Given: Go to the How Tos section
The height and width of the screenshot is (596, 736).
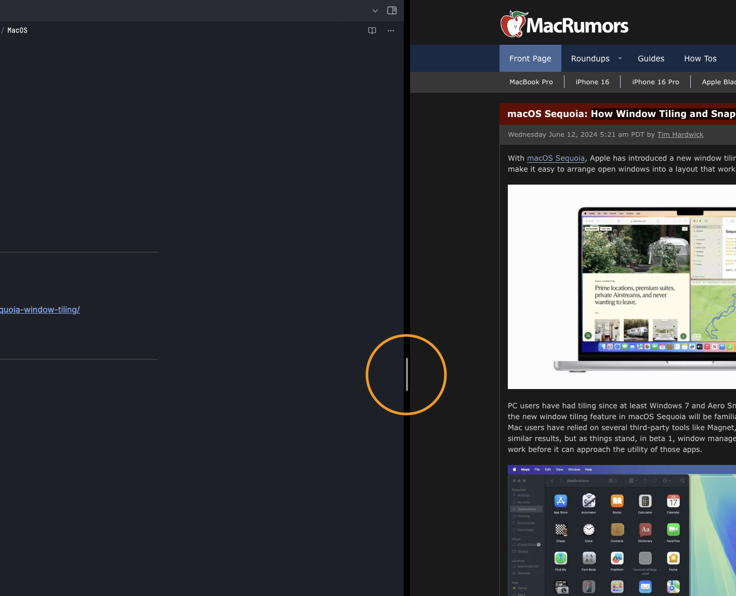Looking at the screenshot, I should tap(700, 58).
